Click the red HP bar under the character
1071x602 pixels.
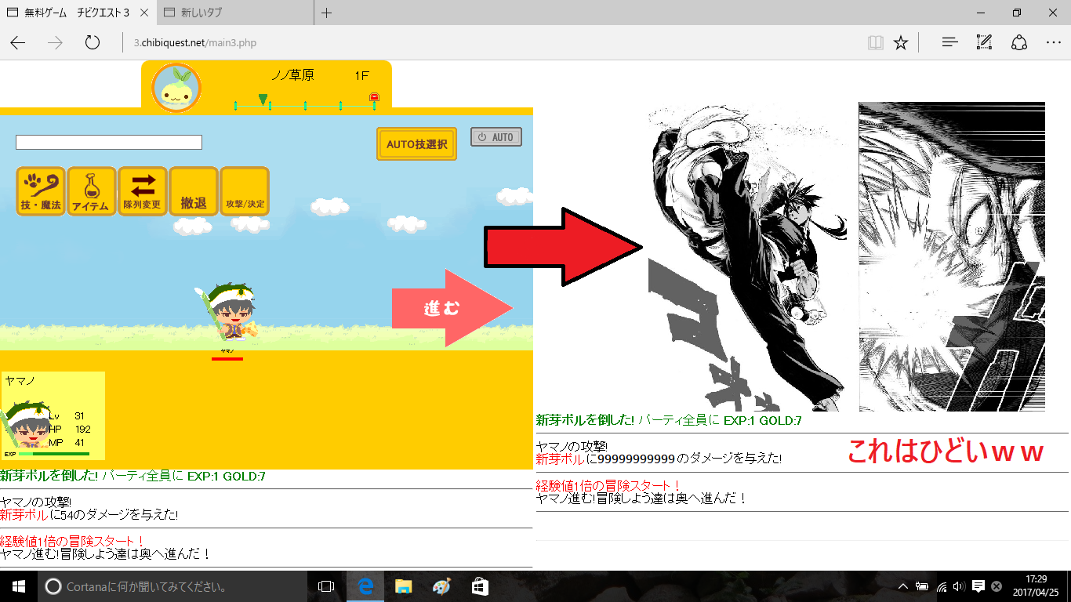[x=227, y=359]
